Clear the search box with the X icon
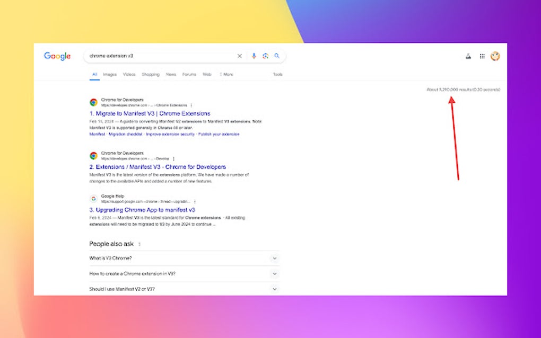Screen dimensions: 541x338 pos(240,56)
